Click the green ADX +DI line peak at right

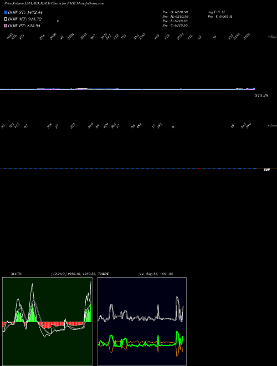(177, 332)
